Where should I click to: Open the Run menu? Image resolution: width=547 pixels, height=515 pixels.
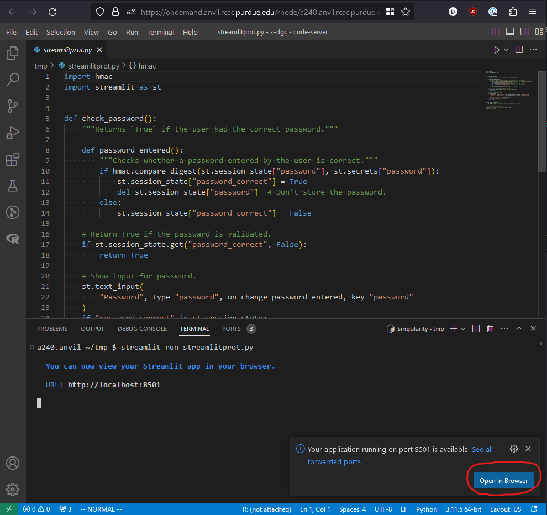pyautogui.click(x=132, y=32)
